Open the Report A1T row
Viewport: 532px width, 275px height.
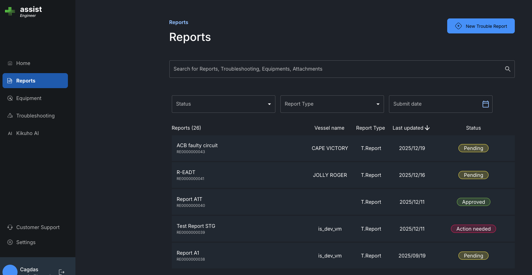(343, 202)
